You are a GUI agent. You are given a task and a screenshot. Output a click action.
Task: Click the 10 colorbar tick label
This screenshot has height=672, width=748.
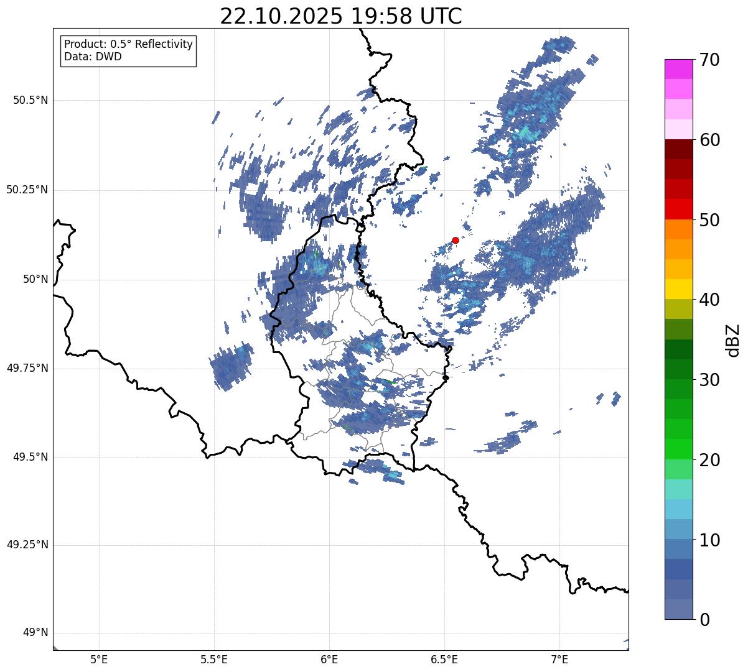(710, 540)
